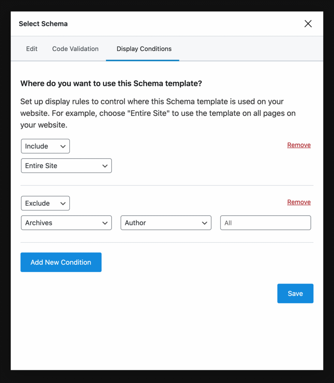Open the Entire Site location dropdown
The height and width of the screenshot is (383, 334).
point(66,166)
